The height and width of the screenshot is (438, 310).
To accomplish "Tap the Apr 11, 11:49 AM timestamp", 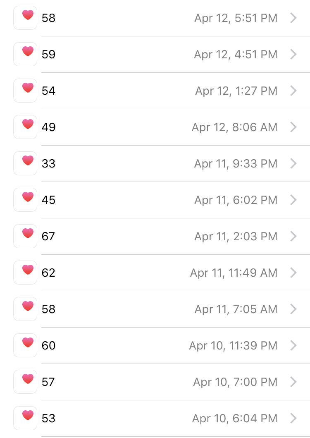I will pyautogui.click(x=234, y=273).
